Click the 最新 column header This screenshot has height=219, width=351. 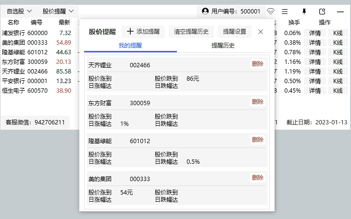[x=64, y=23]
